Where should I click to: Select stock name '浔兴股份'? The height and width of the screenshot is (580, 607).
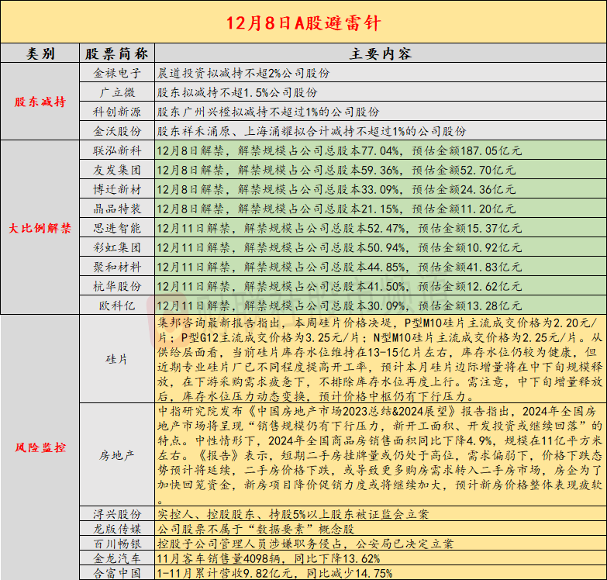tap(117, 514)
